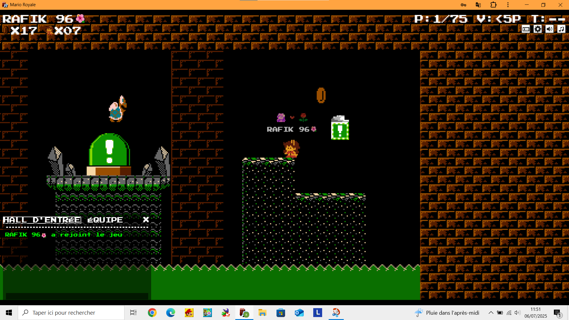Expand the hidden system tray icons

click(x=491, y=313)
